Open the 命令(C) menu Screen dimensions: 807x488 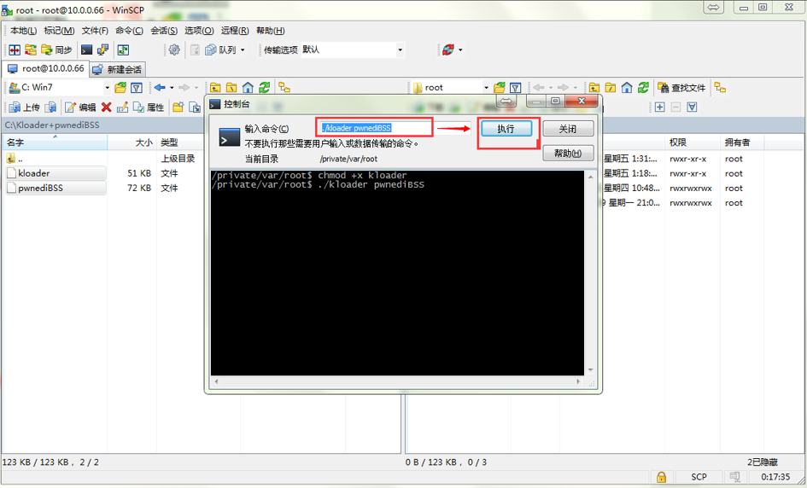129,31
